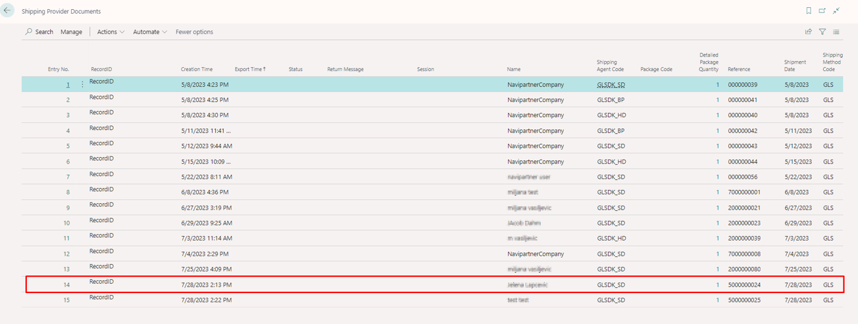Click Fewer options

[x=194, y=32]
